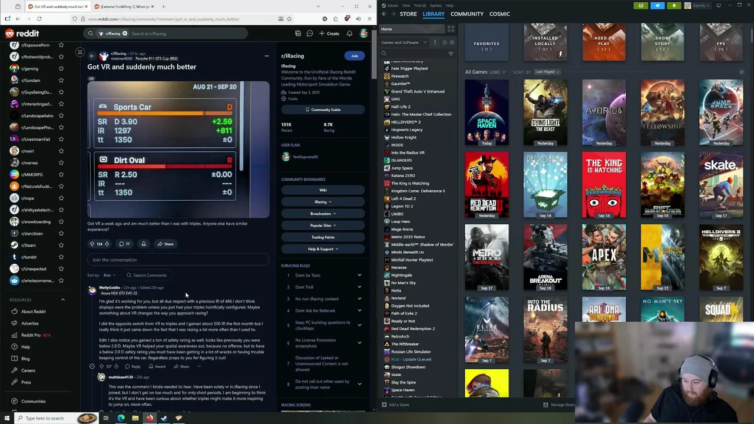754x424 pixels.
Task: Open Steam notifications bell button
Action: [674, 5]
